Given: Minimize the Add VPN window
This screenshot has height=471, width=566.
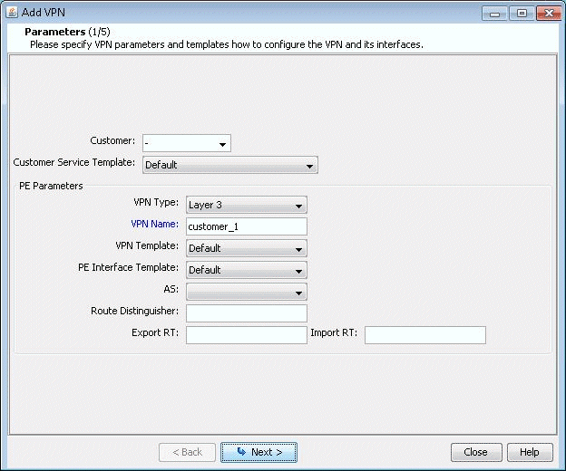Looking at the screenshot, I should (x=494, y=13).
